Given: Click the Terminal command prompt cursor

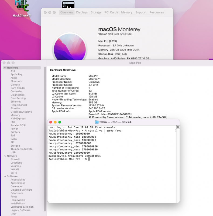Looking at the screenshot, I should tap(89, 159).
